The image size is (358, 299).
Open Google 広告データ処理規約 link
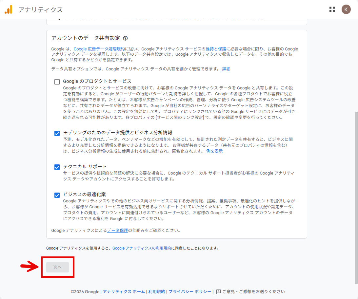click(x=99, y=49)
